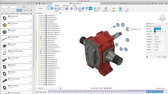
Task: Open the Move Object Components dropdown
Action: coord(160,26)
